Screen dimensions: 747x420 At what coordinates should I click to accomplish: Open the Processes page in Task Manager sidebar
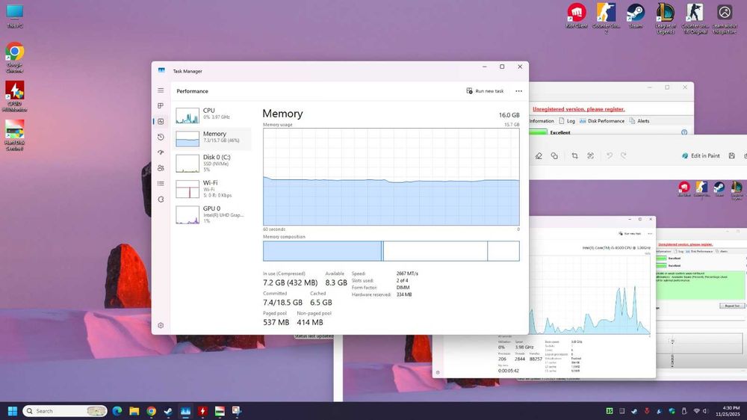(161, 106)
